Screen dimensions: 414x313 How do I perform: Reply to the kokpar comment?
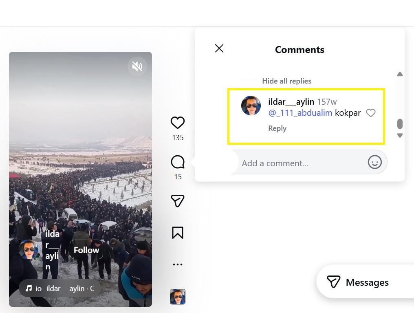tap(277, 128)
